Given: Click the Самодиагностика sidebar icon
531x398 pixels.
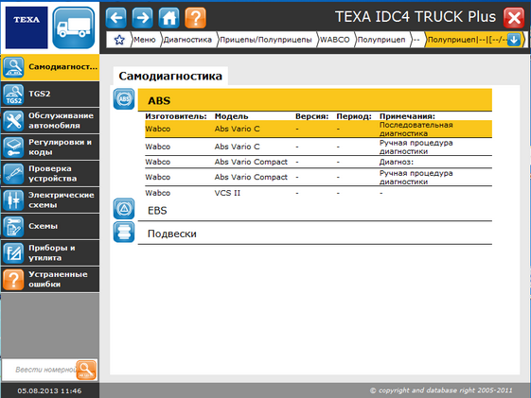Looking at the screenshot, I should pos(13,67).
